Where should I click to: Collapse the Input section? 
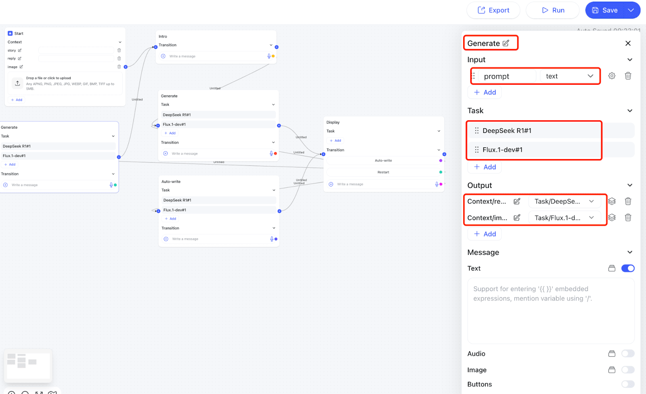pyautogui.click(x=629, y=60)
